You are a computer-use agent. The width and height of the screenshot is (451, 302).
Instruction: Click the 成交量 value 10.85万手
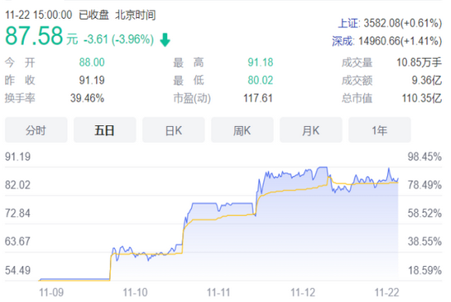pyautogui.click(x=419, y=62)
